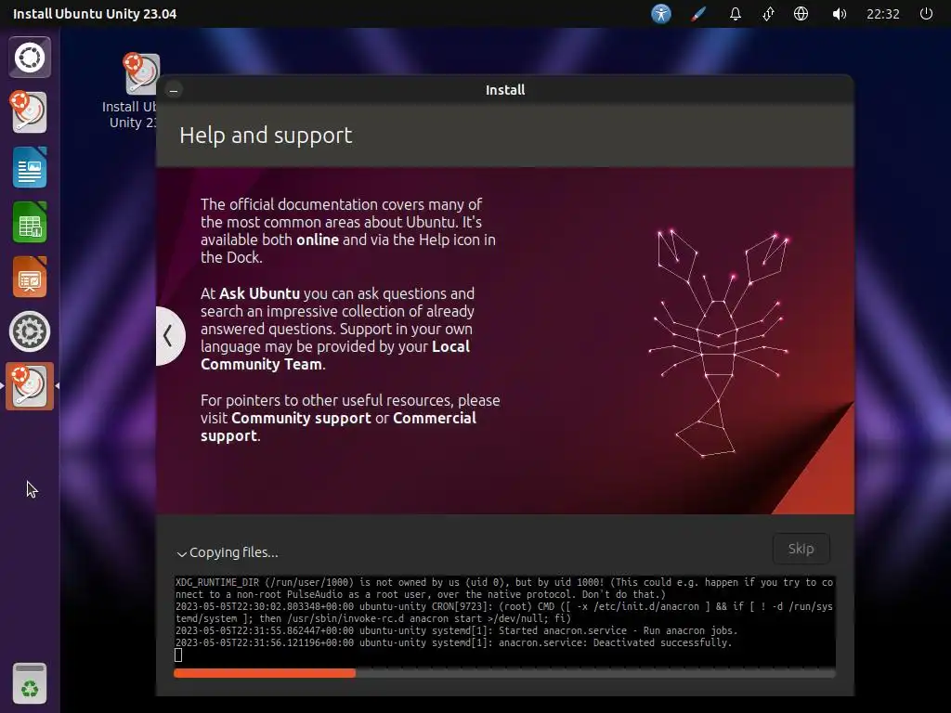
Task: Follow the 'online' documentation link
Action: pos(318,240)
